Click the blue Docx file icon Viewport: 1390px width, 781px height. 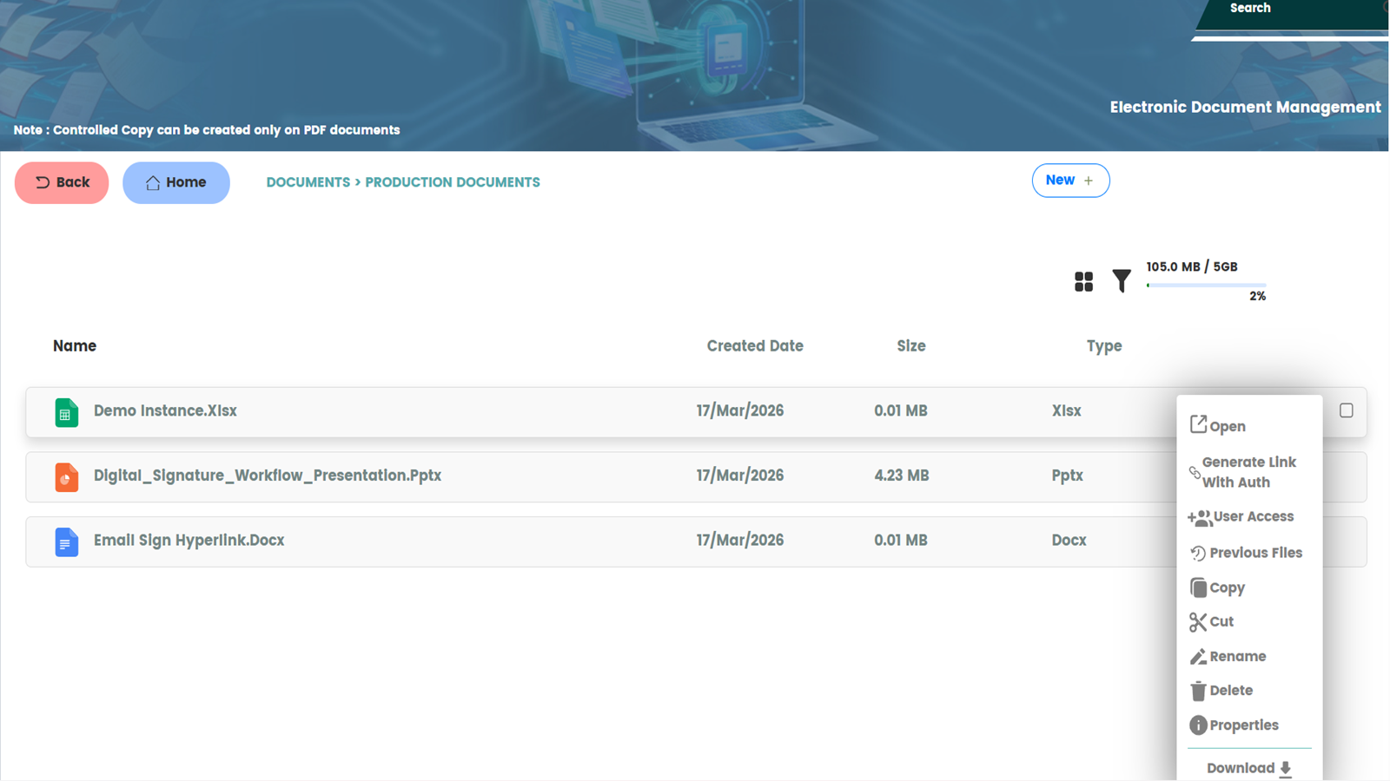[66, 541]
